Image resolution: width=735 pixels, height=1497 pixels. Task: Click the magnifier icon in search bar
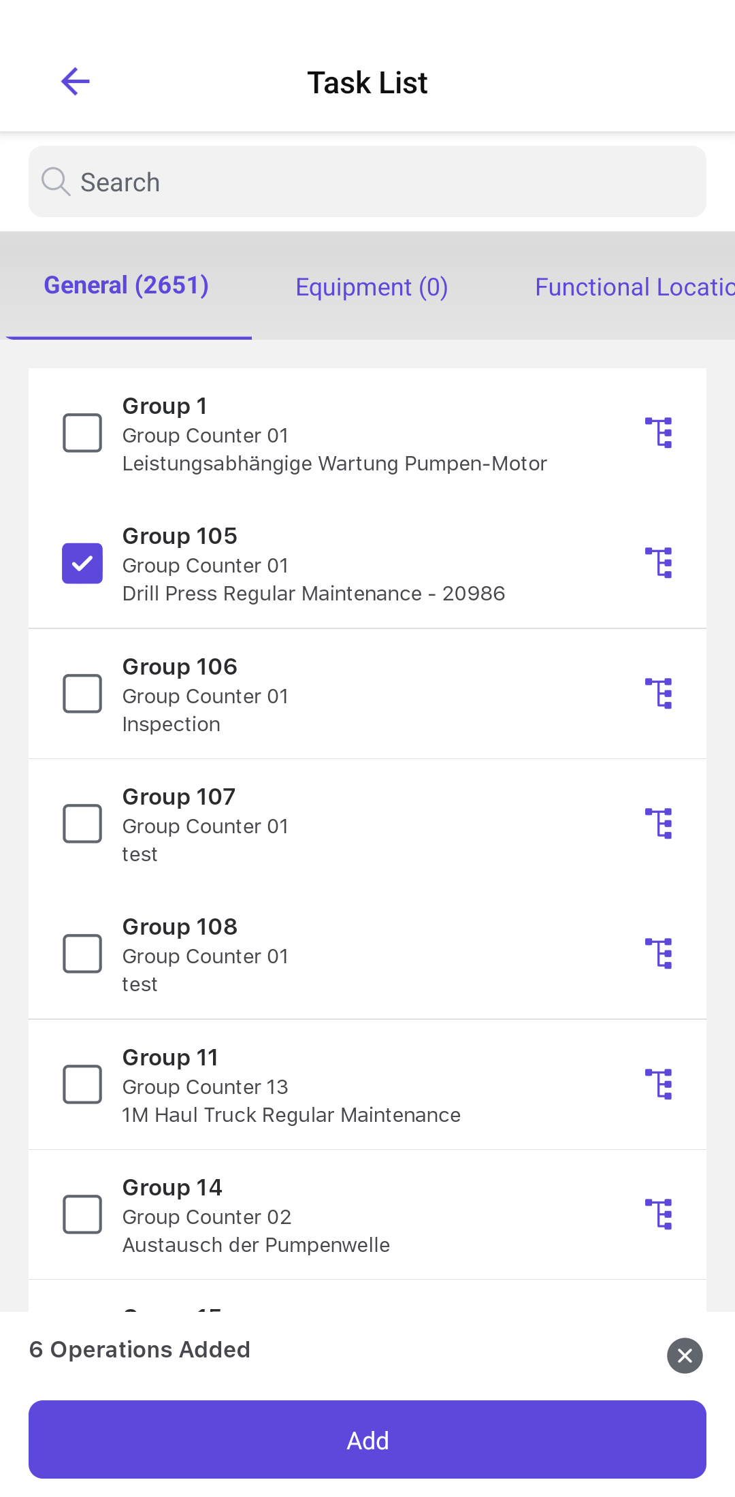[55, 182]
